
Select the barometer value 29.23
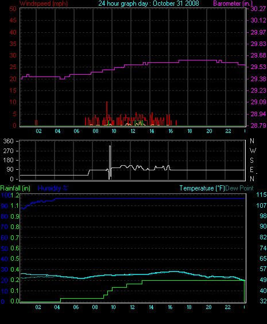258,91
